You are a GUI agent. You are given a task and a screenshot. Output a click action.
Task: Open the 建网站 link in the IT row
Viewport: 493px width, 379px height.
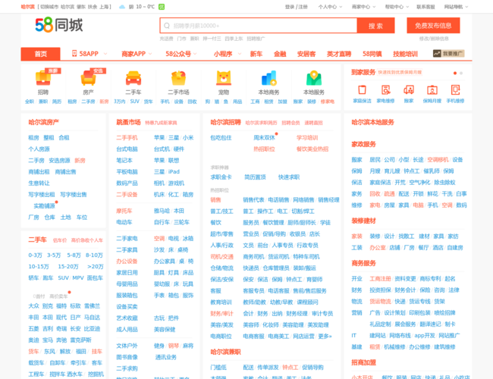(378, 336)
